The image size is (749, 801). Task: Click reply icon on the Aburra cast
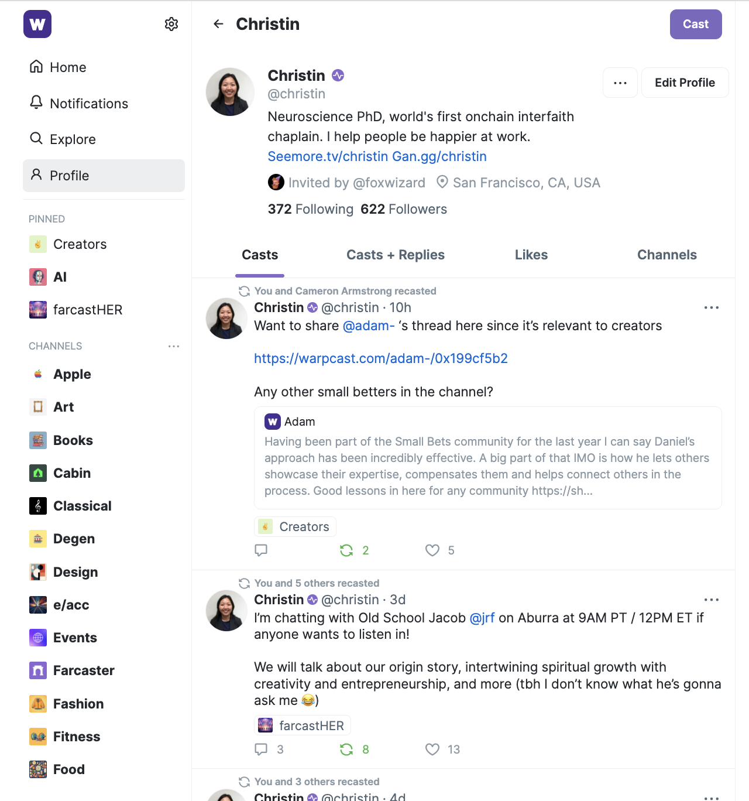261,749
